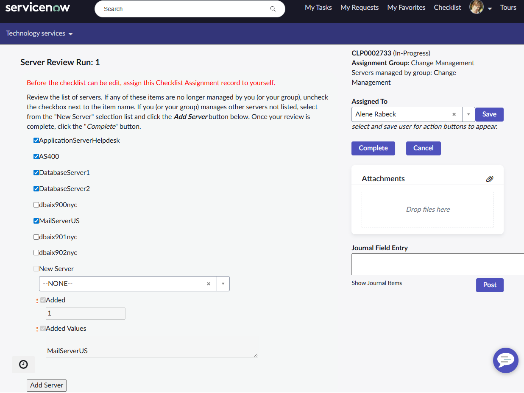Uncheck the AS400 server checkbox
Viewport: 524px width, 393px height.
pyautogui.click(x=36, y=156)
